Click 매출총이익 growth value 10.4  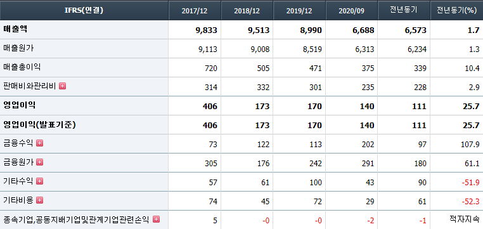(x=472, y=69)
